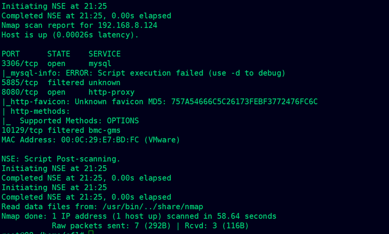Click the bmc-gms service name
Screen dimensions: 389x234
click(104, 130)
